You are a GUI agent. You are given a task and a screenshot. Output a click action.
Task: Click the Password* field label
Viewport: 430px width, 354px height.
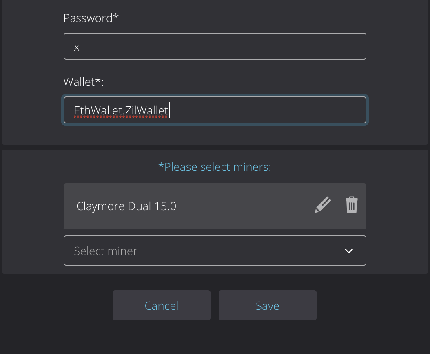pyautogui.click(x=91, y=18)
